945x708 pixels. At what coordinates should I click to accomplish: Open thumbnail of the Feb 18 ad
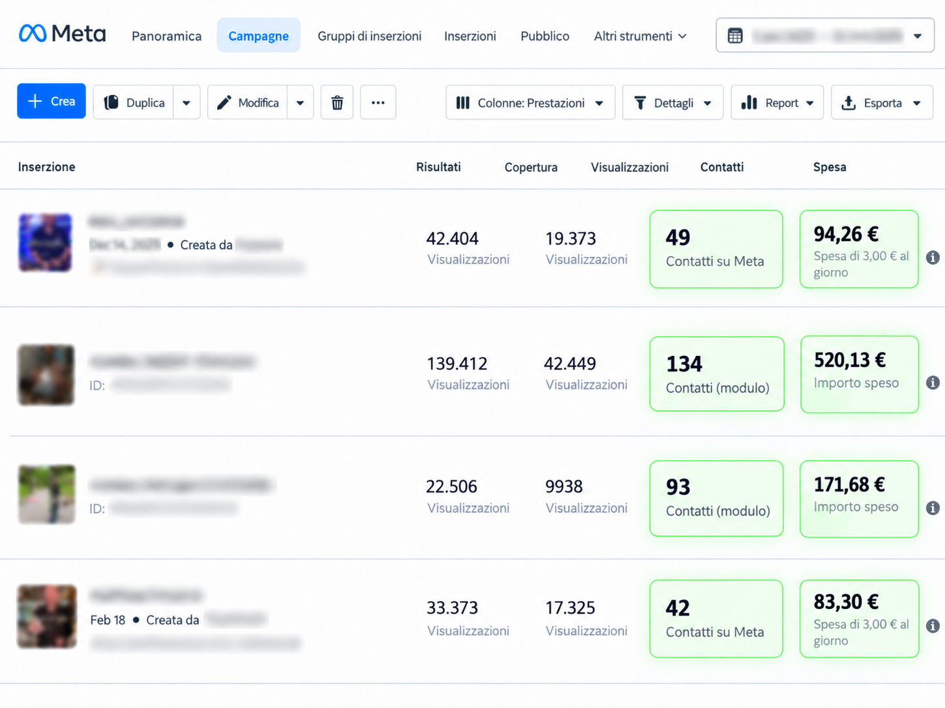[47, 617]
